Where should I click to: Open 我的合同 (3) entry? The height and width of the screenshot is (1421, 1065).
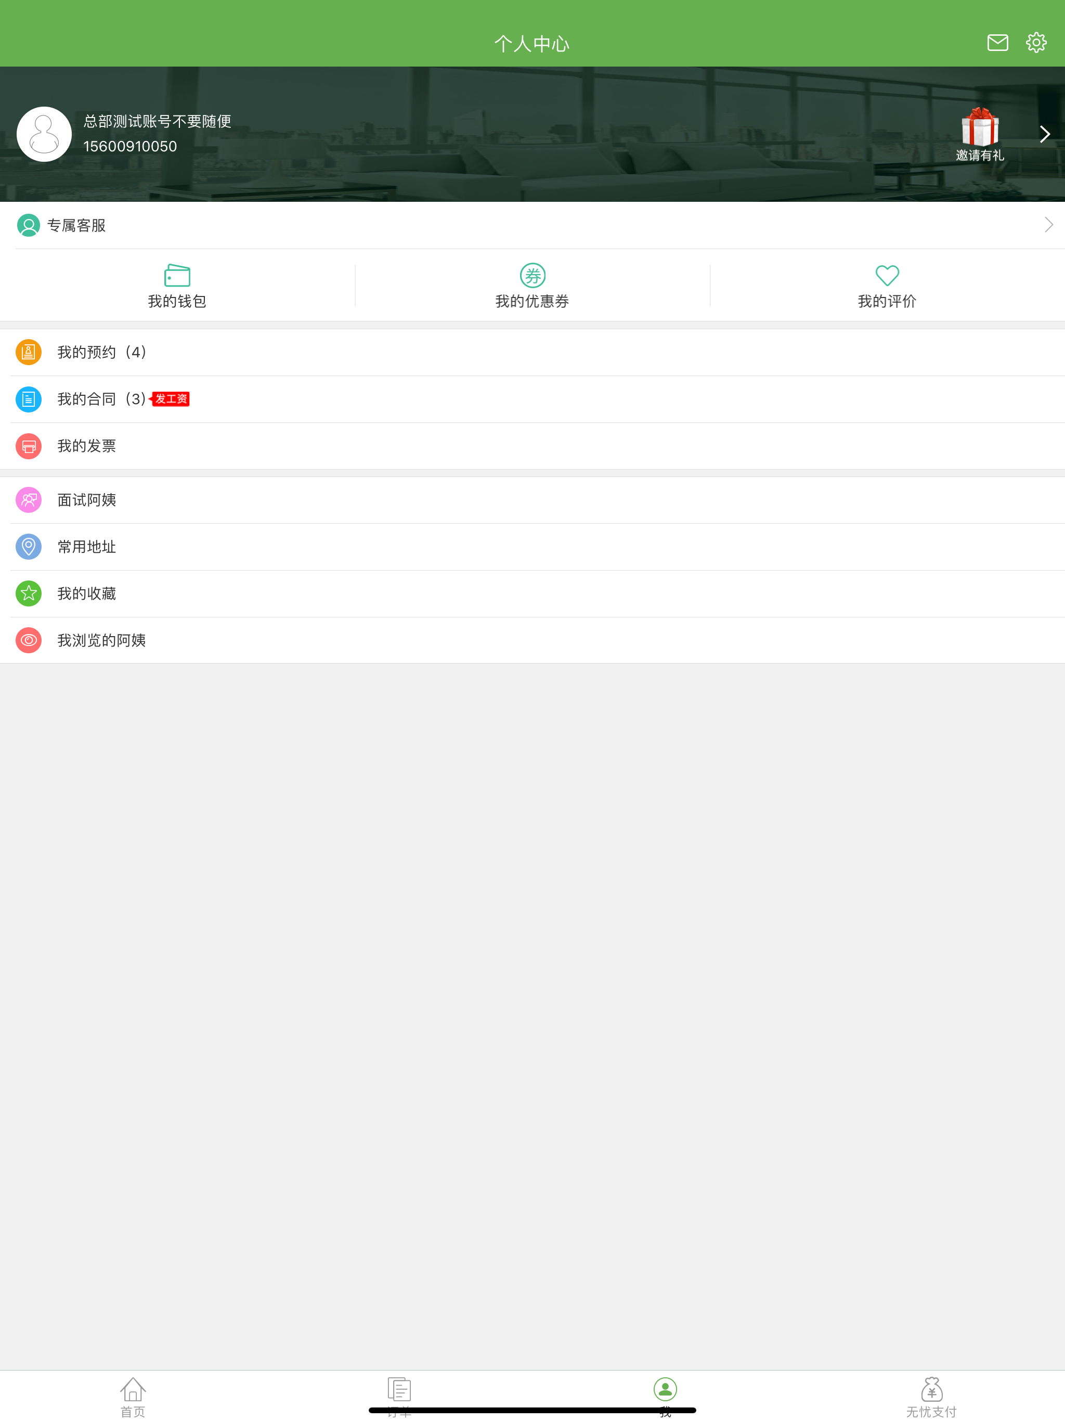532,399
